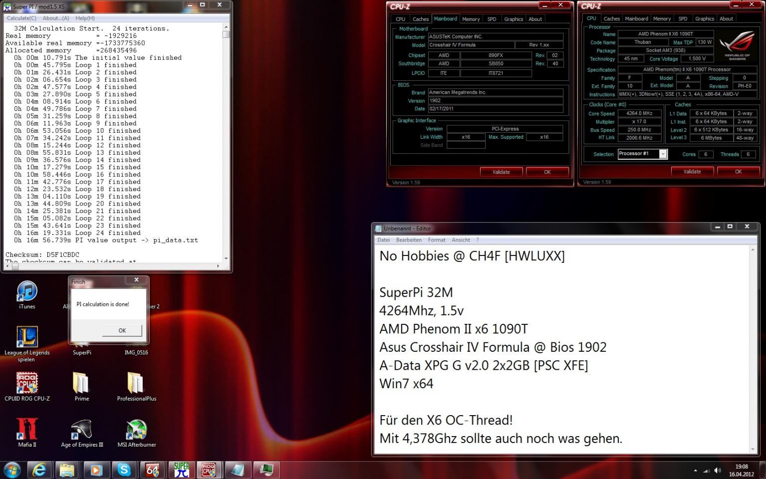Click the '64' app taskbar icon

152,470
